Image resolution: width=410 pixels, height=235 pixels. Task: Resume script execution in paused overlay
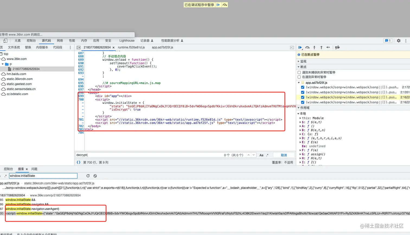[218, 5]
